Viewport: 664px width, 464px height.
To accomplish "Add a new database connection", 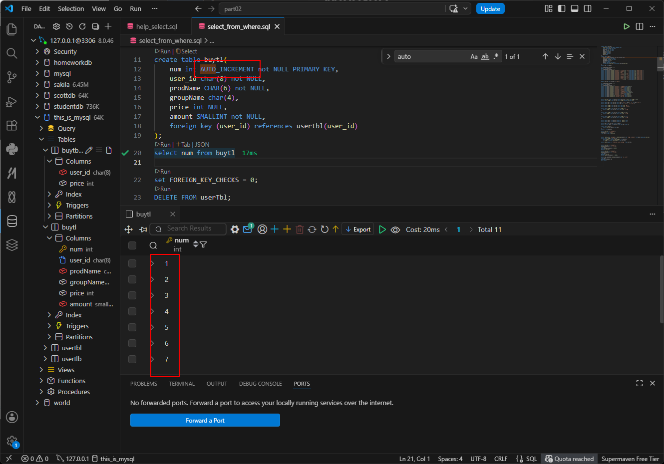I will [x=108, y=26].
